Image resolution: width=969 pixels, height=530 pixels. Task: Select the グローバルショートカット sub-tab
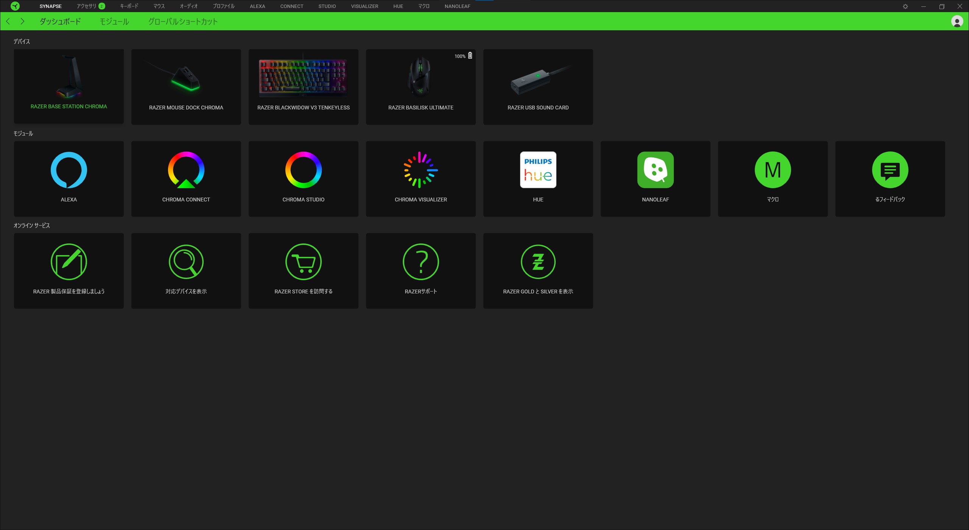(183, 22)
